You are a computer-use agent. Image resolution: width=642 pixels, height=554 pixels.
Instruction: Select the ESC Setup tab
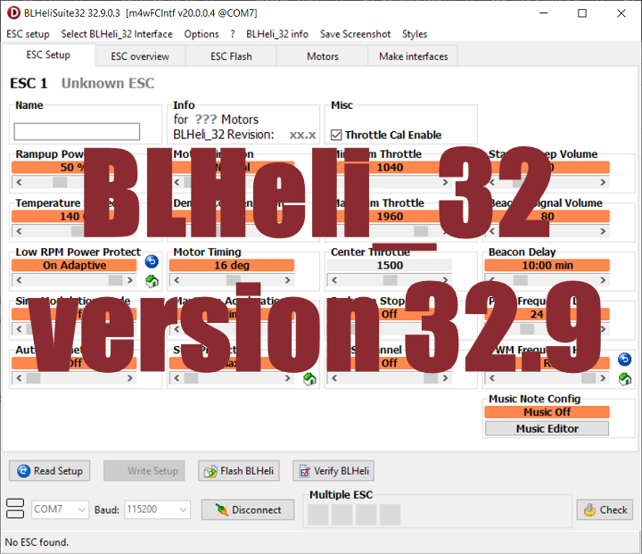pyautogui.click(x=48, y=55)
